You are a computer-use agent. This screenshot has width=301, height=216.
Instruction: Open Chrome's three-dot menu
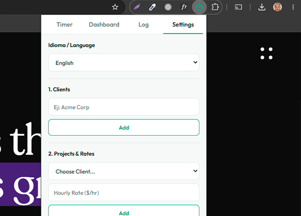(x=293, y=7)
